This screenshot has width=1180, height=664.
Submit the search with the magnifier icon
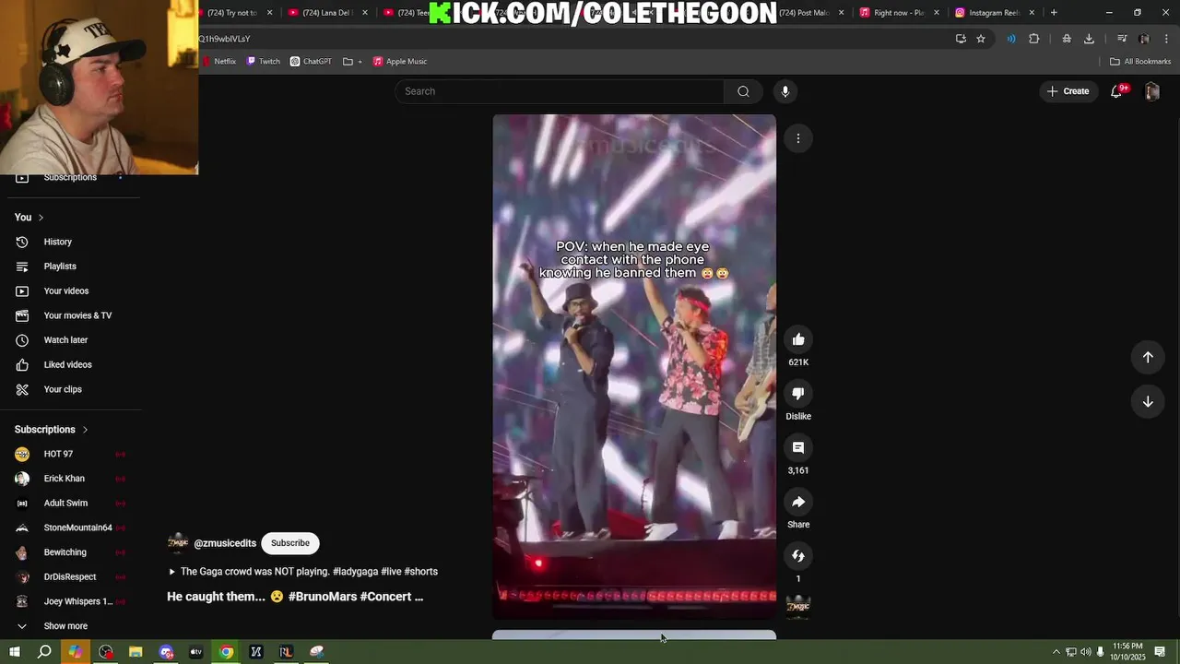click(743, 91)
